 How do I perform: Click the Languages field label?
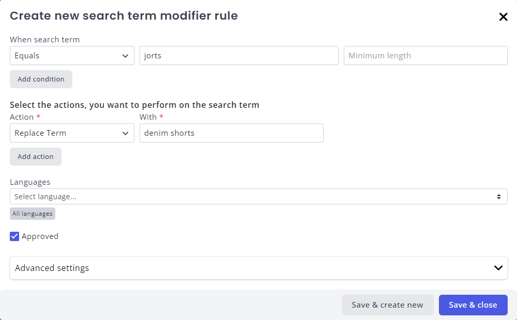30,182
